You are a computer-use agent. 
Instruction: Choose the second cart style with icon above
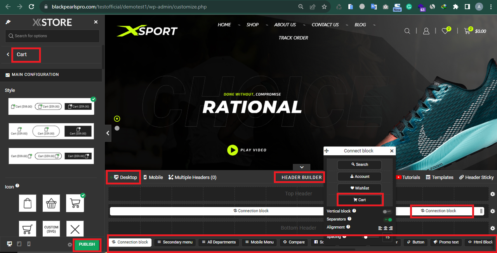point(51,131)
